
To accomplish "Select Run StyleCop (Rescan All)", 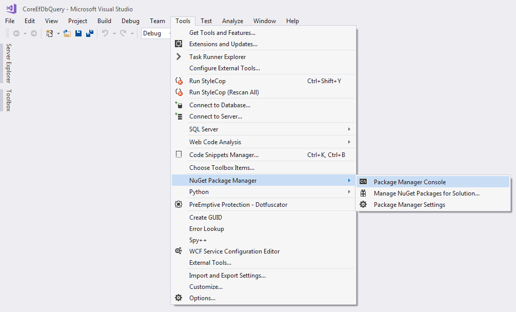I will click(224, 92).
